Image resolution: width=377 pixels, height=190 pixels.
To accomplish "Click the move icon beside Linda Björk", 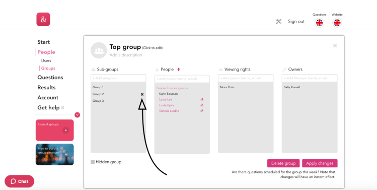I will 202,105.
